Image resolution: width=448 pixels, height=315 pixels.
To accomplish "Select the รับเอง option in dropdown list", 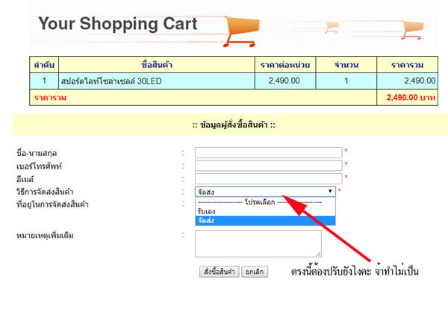I will pos(265,211).
